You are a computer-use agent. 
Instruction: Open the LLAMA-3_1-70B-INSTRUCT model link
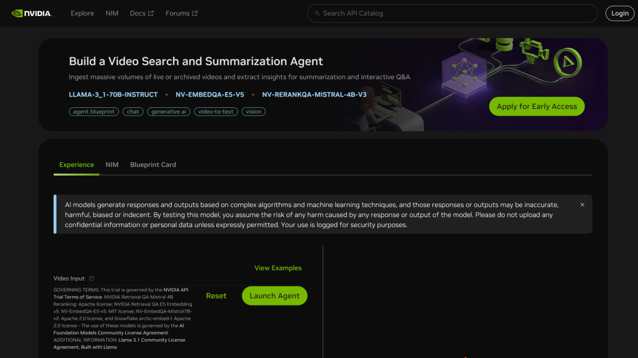coord(113,95)
